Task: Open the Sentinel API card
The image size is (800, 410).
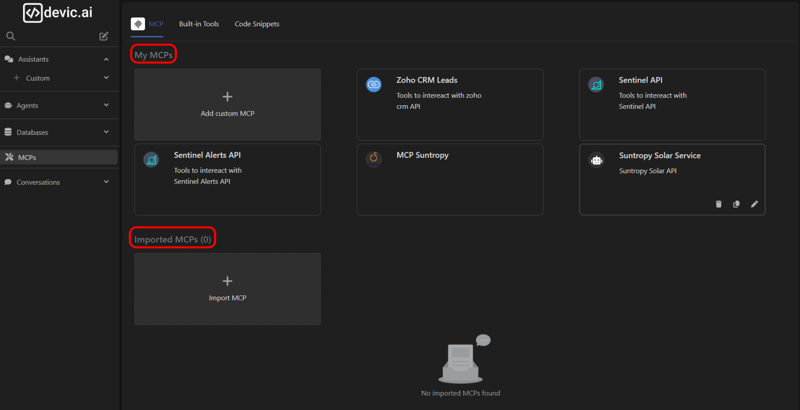Action: tap(672, 105)
